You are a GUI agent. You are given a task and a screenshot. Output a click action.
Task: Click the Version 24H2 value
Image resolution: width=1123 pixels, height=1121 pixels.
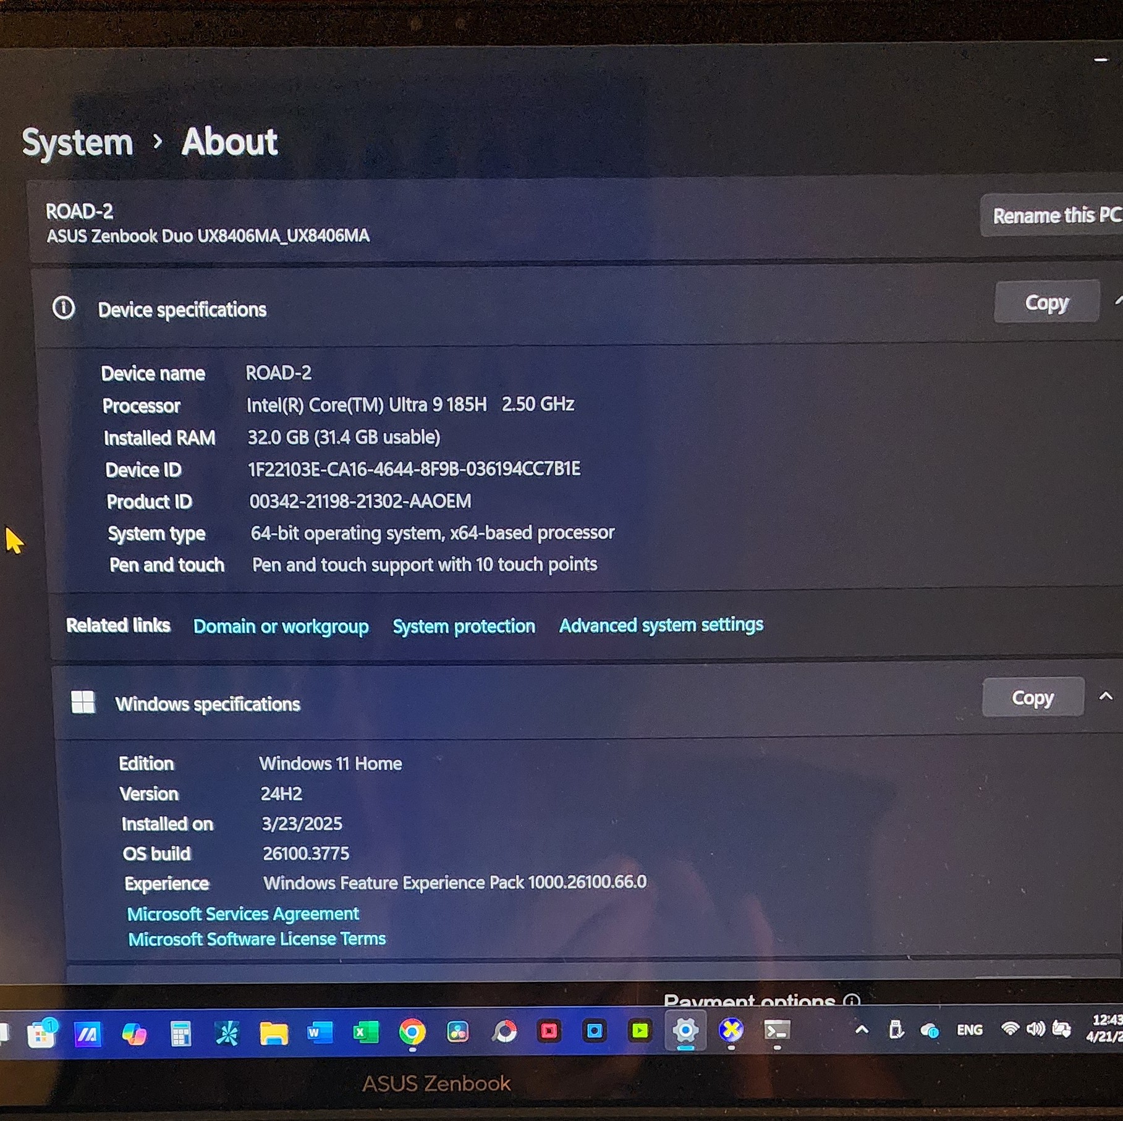tap(281, 793)
